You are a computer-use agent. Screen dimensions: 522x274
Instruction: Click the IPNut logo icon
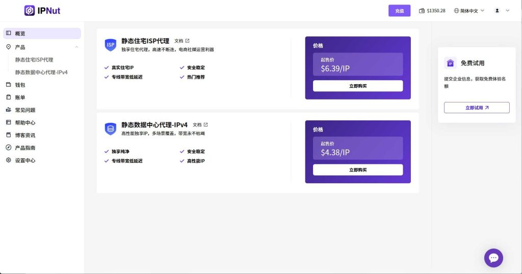point(30,10)
